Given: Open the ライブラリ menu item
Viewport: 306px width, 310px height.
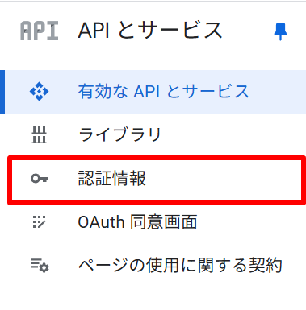Looking at the screenshot, I should (153, 135).
